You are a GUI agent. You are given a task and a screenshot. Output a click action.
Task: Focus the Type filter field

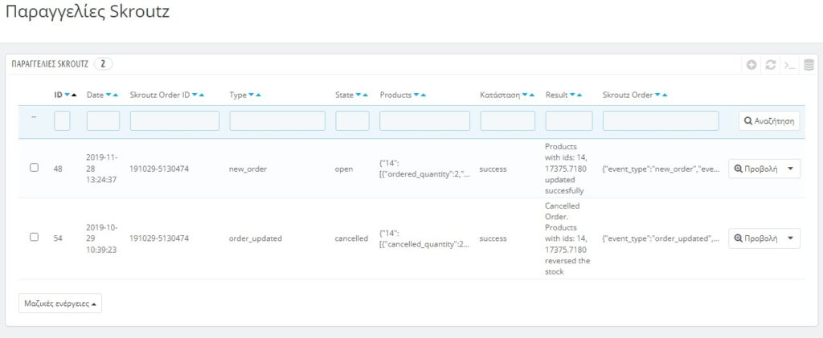click(277, 121)
